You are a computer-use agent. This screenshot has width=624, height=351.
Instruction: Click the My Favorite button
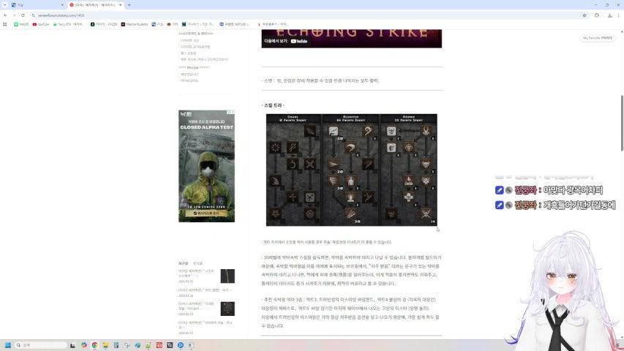(598, 38)
